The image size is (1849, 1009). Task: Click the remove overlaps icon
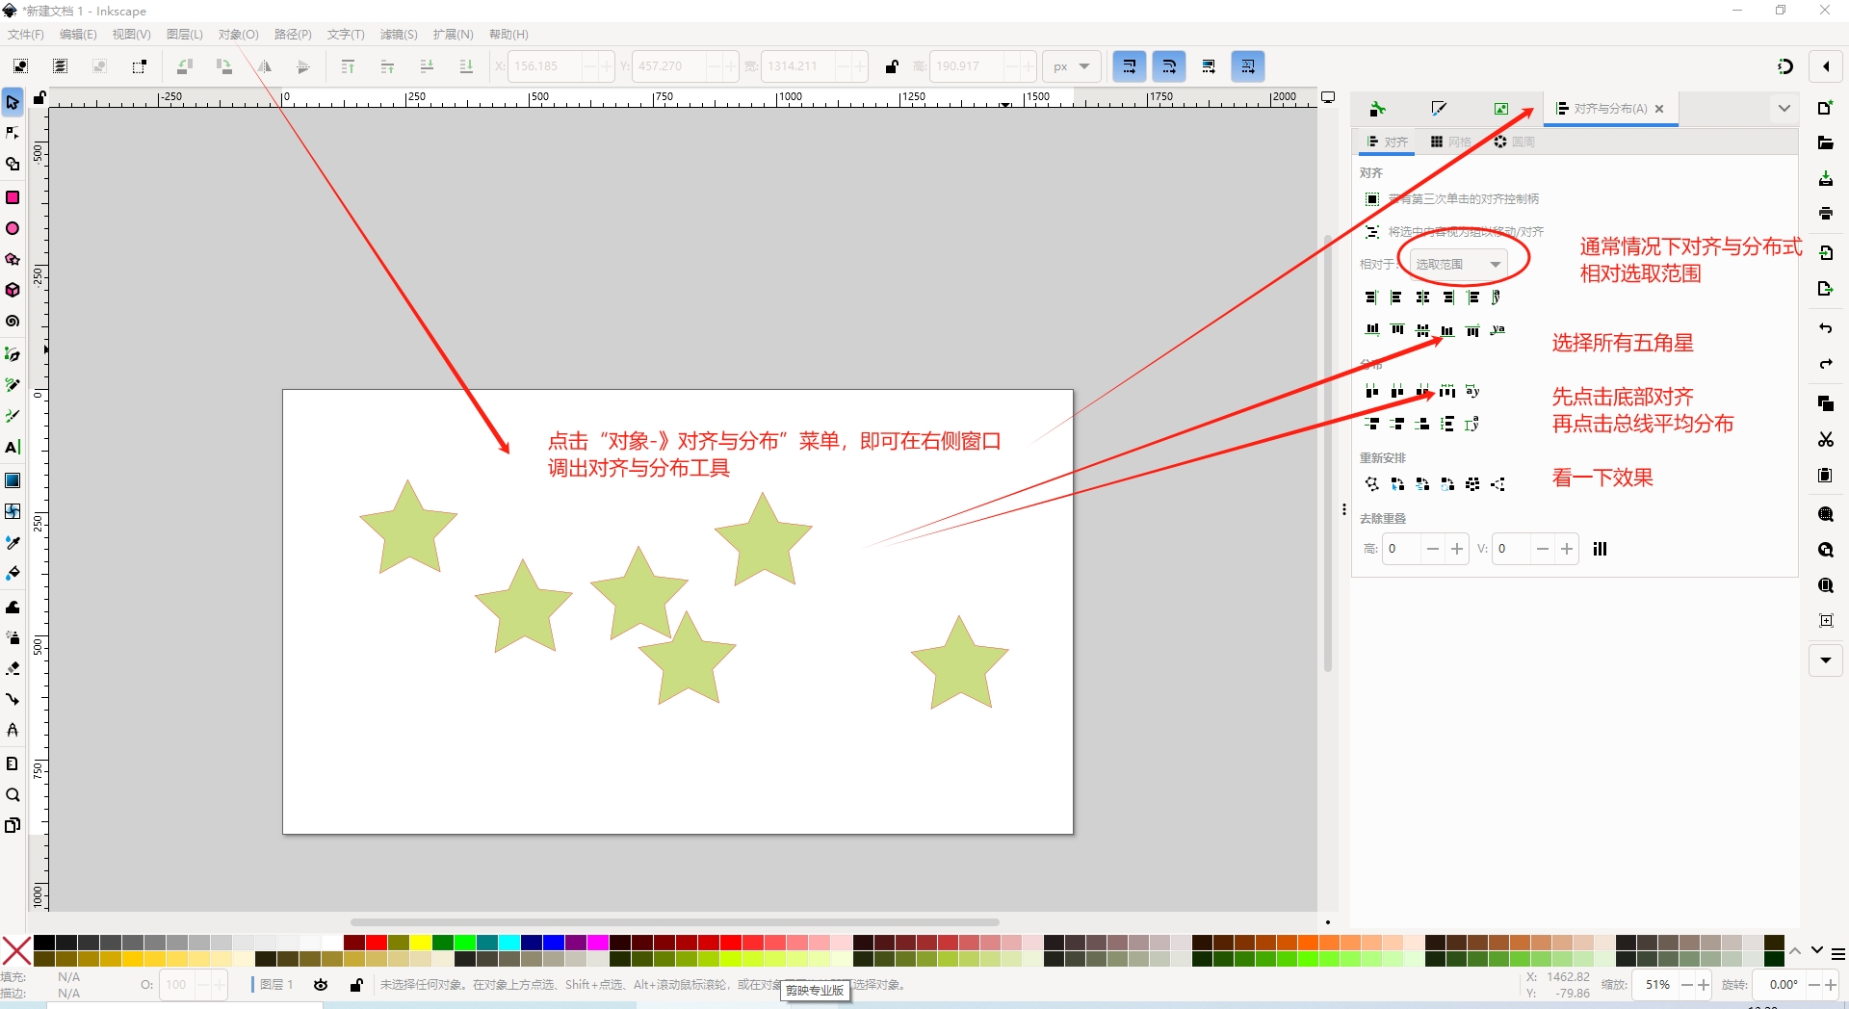[1600, 549]
